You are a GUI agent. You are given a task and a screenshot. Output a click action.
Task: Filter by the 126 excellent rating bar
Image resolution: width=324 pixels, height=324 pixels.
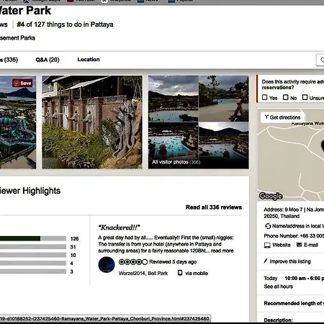tap(33, 238)
